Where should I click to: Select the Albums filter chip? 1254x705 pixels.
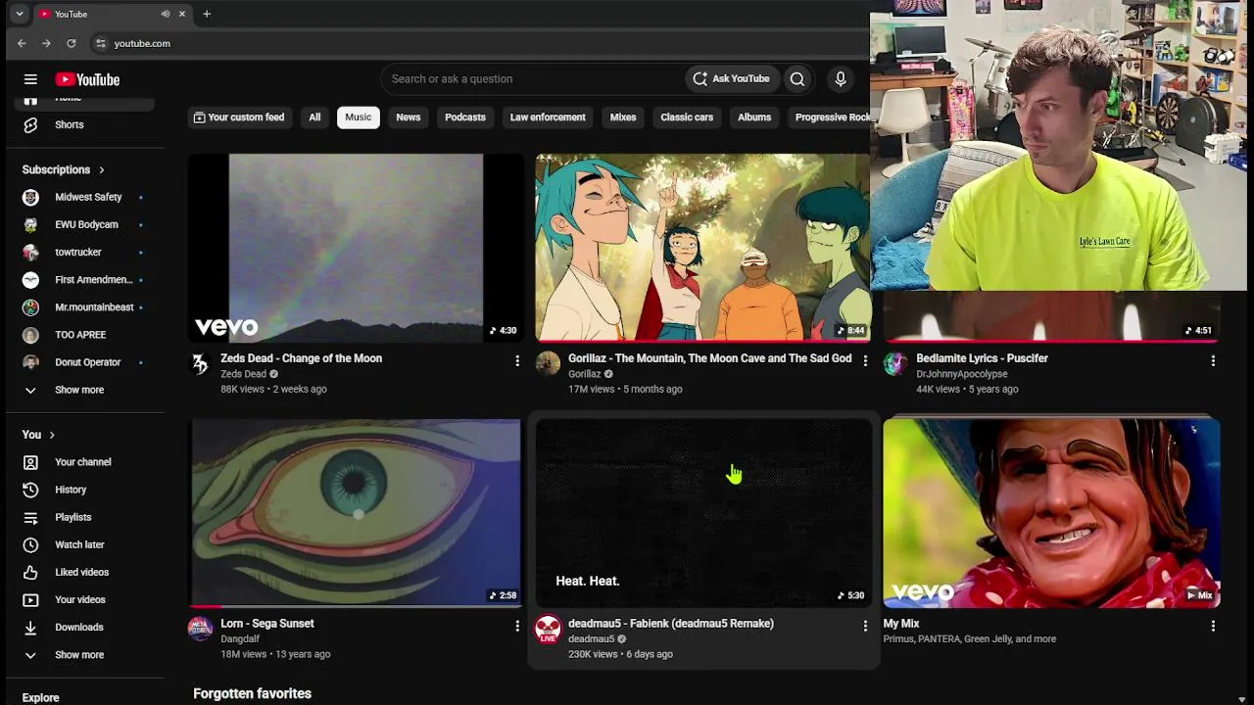(754, 117)
